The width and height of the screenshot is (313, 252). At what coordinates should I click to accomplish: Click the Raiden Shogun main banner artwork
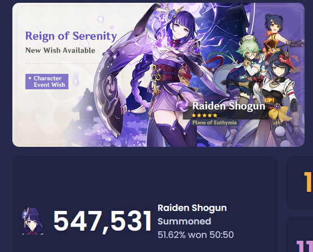point(158,75)
